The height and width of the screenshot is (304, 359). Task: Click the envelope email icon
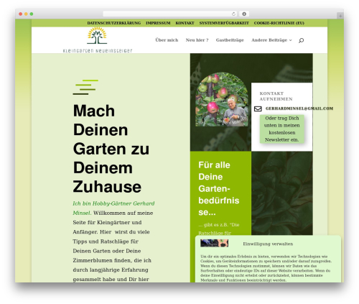[258, 109]
